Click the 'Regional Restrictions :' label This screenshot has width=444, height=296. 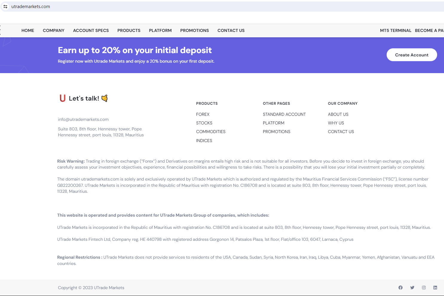pos(80,257)
